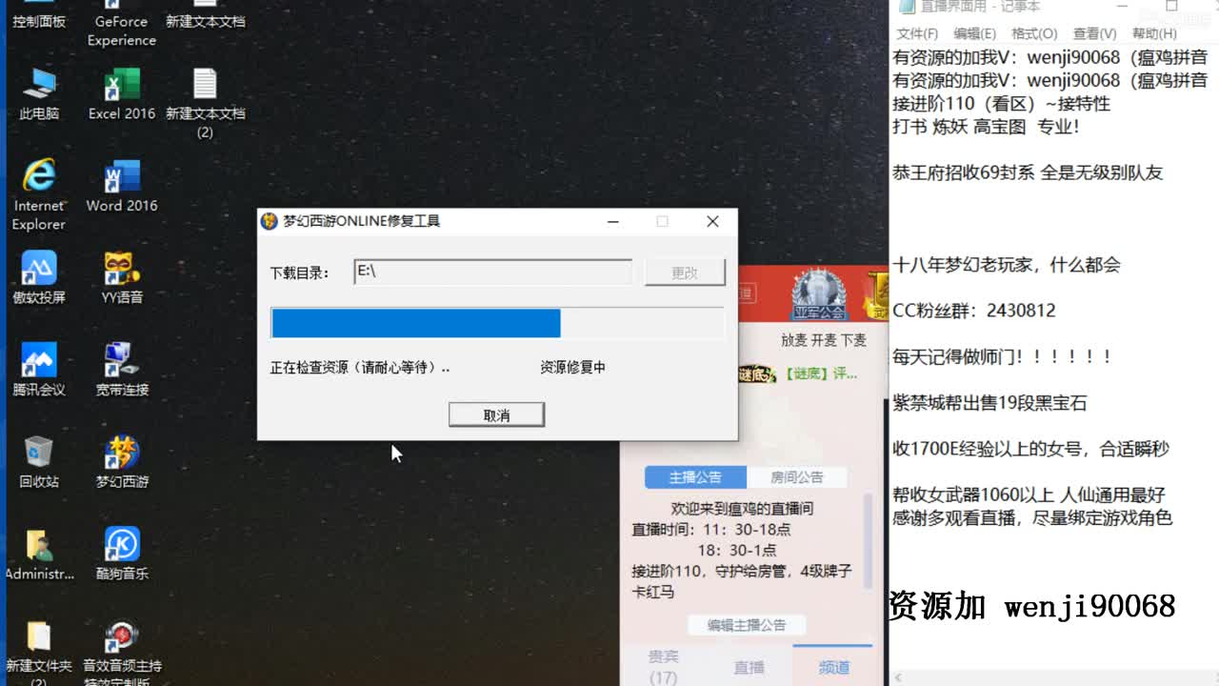Open the 此电脑 desktop icon
Screen dimensions: 1219x686
point(38,94)
